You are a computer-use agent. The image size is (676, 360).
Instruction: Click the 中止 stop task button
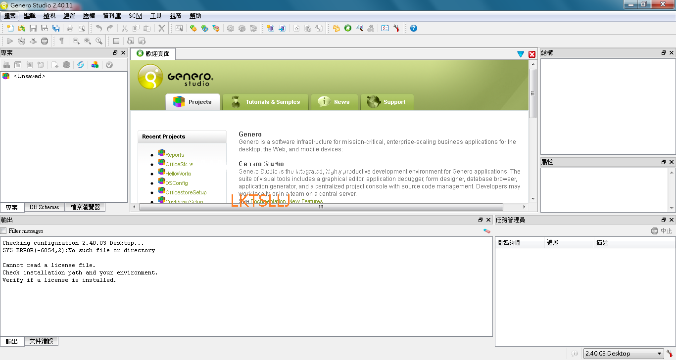(662, 231)
